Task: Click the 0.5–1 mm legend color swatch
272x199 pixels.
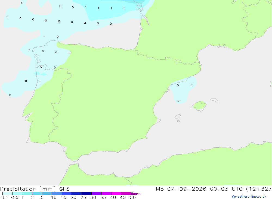Action: coord(17,194)
